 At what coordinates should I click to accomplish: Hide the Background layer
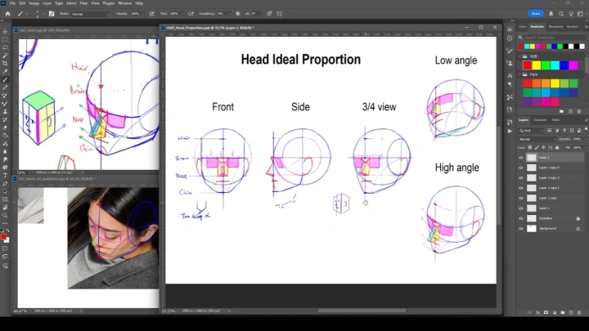pos(521,229)
